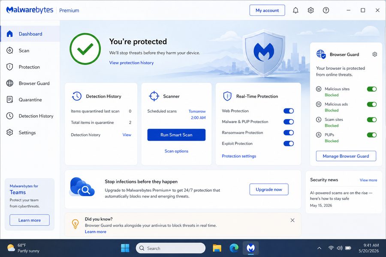
Task: Click the My account button
Action: [267, 10]
